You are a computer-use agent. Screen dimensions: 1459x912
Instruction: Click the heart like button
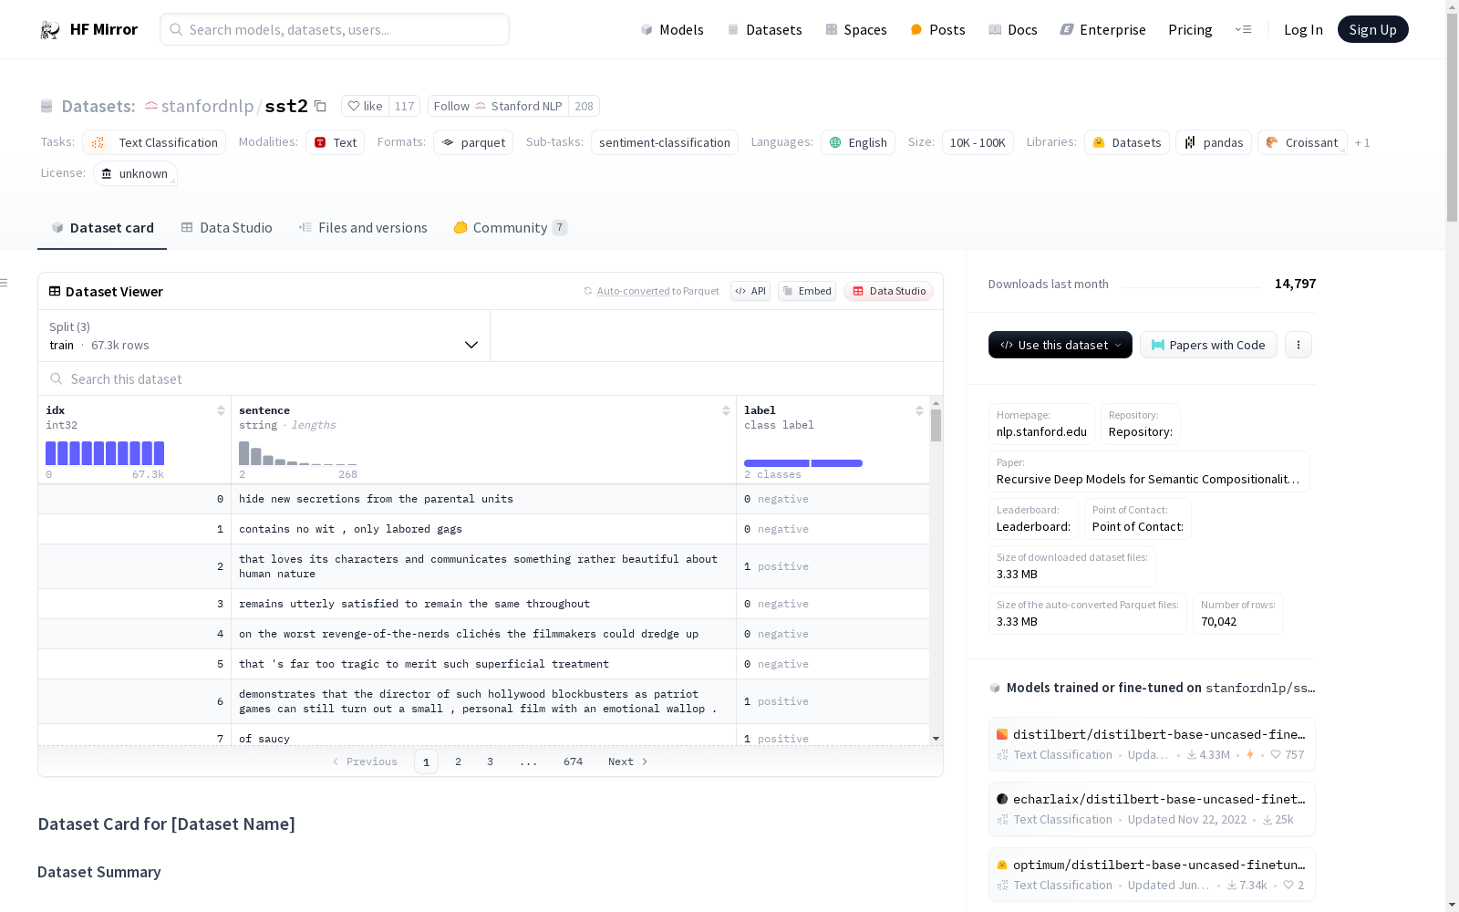pyautogui.click(x=366, y=106)
